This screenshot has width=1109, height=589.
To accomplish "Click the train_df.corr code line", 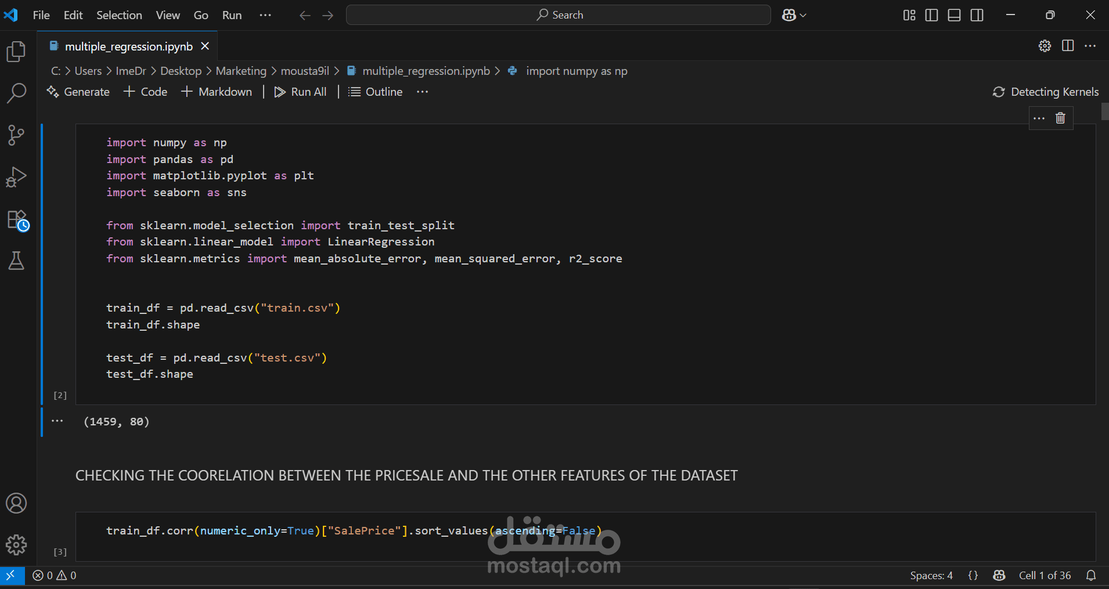I will (x=354, y=530).
